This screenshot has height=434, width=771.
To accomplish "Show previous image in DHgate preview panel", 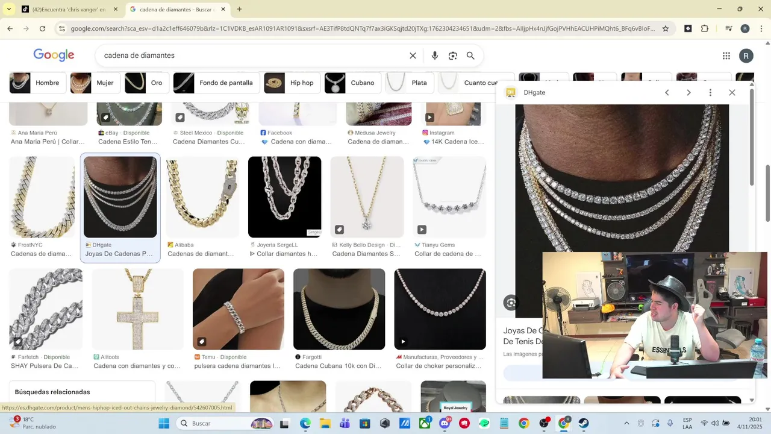I will 667,92.
